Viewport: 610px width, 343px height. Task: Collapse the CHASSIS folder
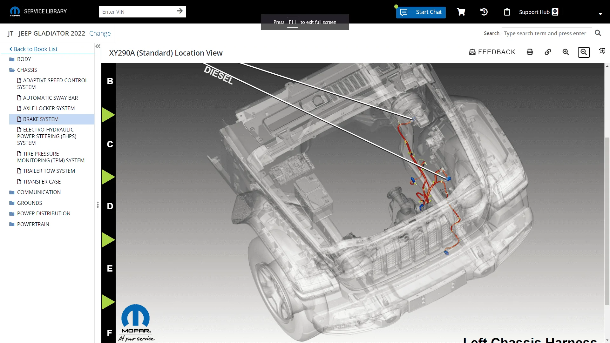(x=23, y=70)
